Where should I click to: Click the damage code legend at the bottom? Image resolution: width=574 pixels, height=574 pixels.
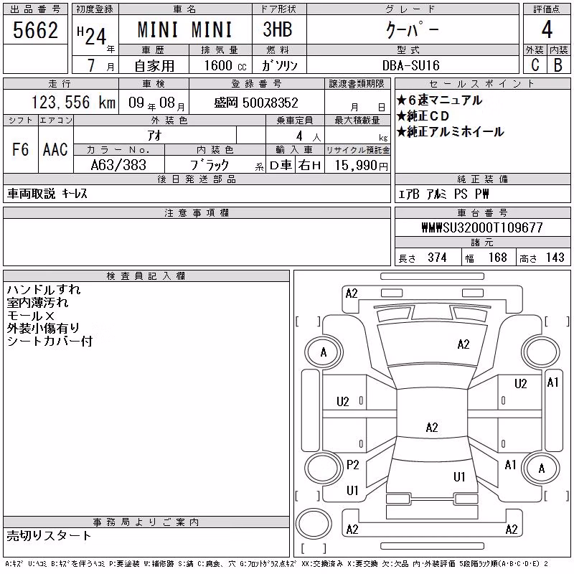click(276, 564)
